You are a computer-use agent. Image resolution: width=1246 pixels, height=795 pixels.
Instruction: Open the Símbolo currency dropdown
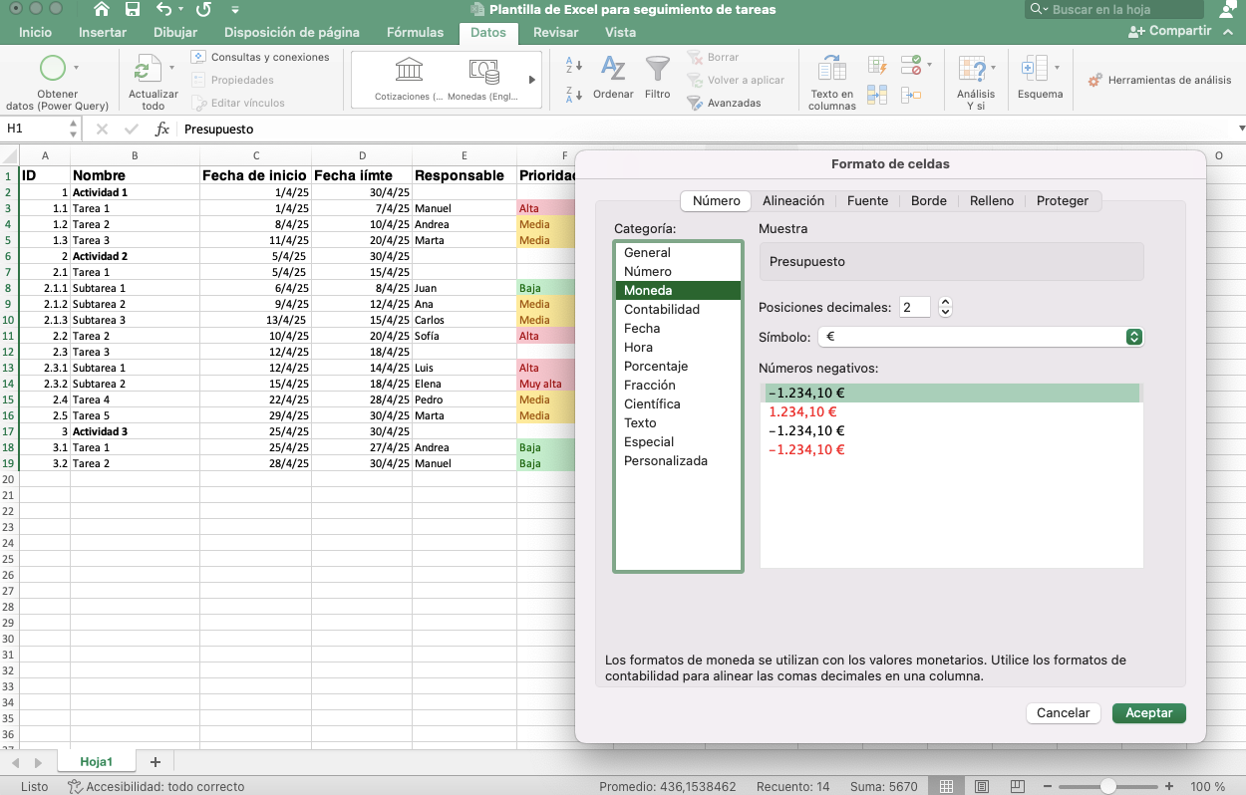pos(1133,337)
